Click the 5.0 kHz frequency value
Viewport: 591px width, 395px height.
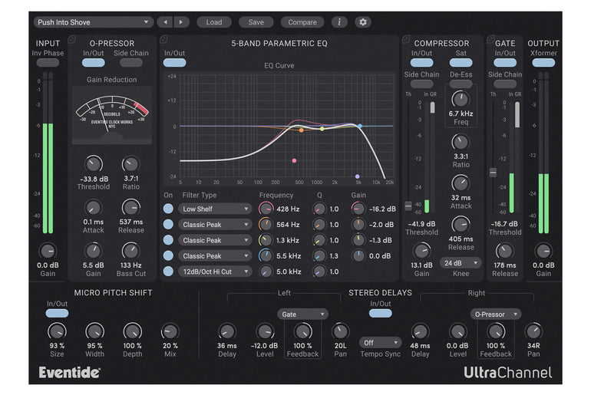pos(289,272)
